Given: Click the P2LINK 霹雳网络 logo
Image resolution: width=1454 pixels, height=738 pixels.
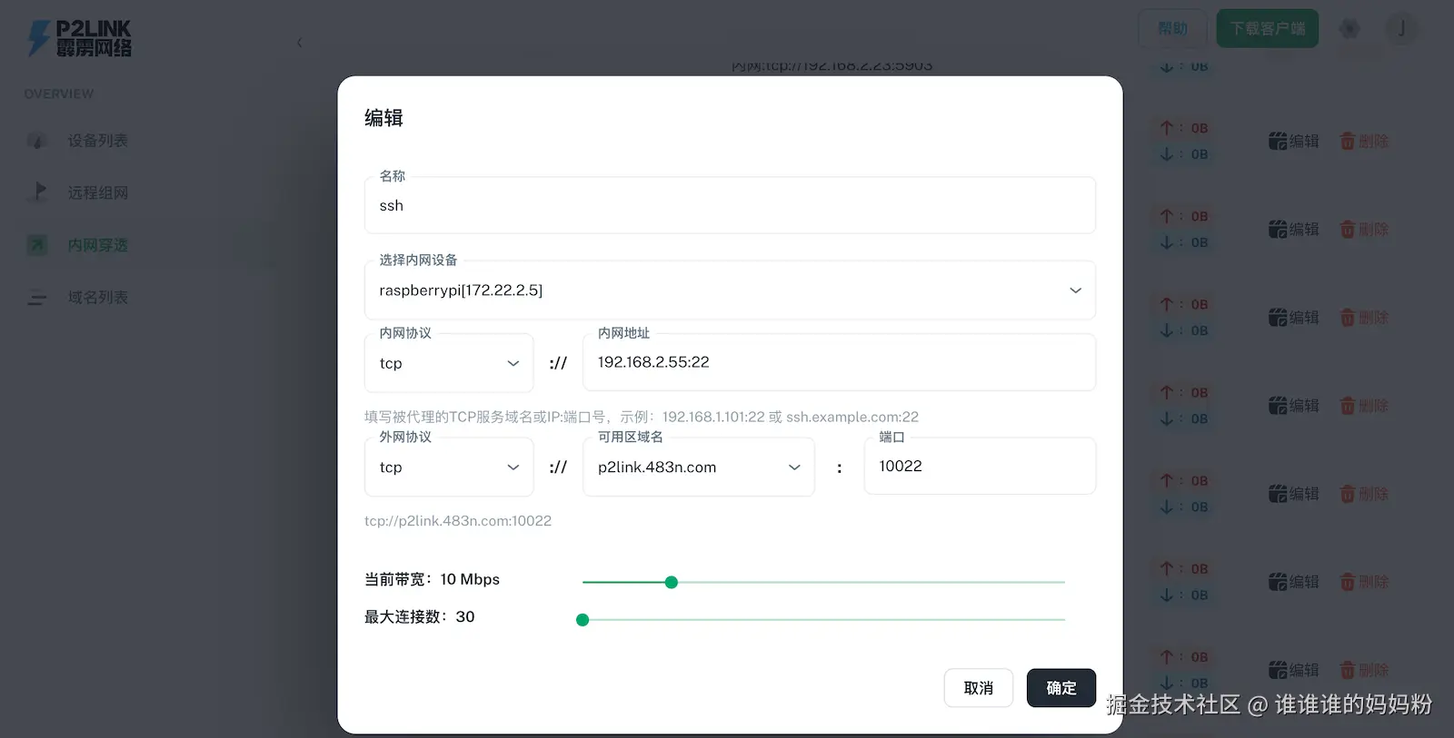Looking at the screenshot, I should click(x=79, y=38).
